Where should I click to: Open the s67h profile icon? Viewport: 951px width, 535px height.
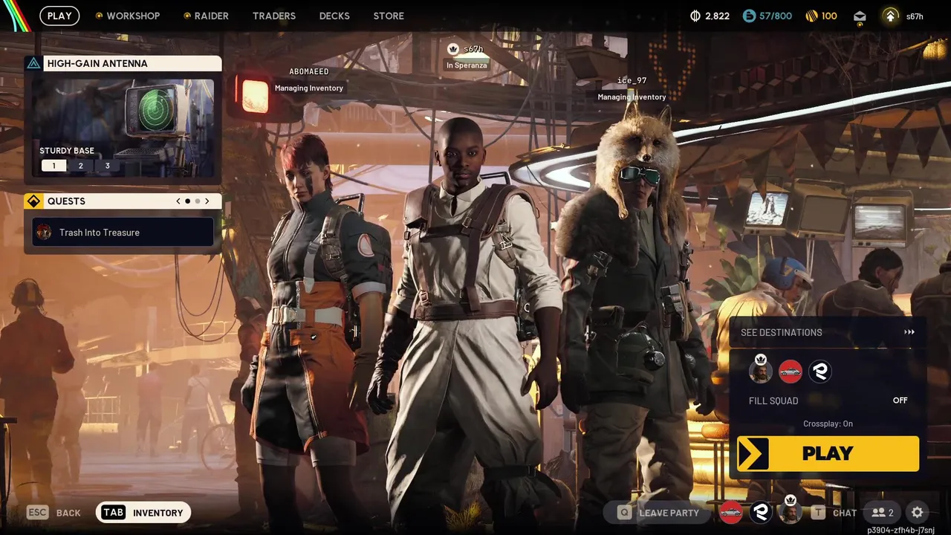coord(889,16)
